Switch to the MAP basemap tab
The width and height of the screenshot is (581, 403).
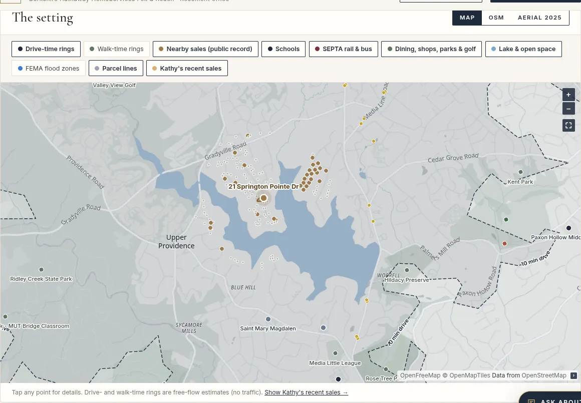pyautogui.click(x=467, y=18)
